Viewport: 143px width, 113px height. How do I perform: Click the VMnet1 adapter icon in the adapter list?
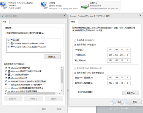pos(12,44)
